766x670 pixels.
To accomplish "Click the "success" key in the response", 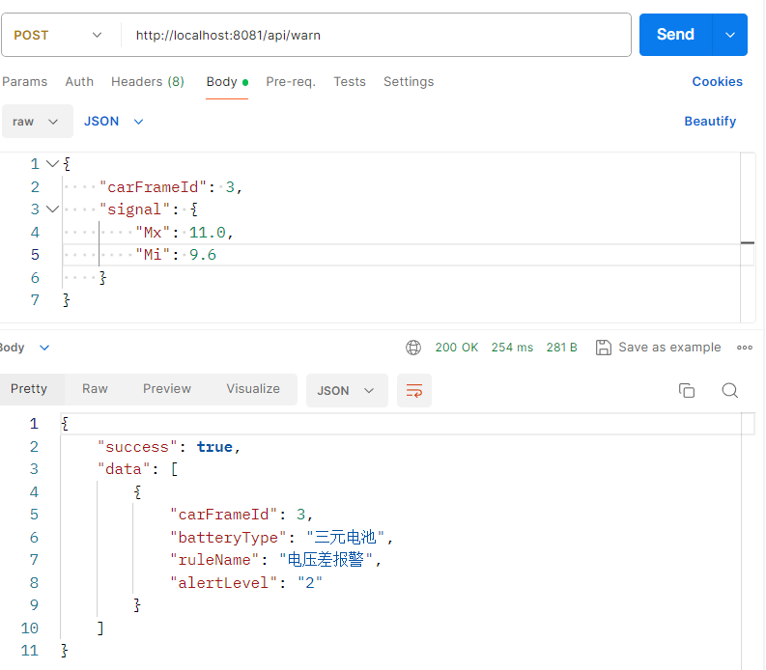I will pyautogui.click(x=137, y=447).
